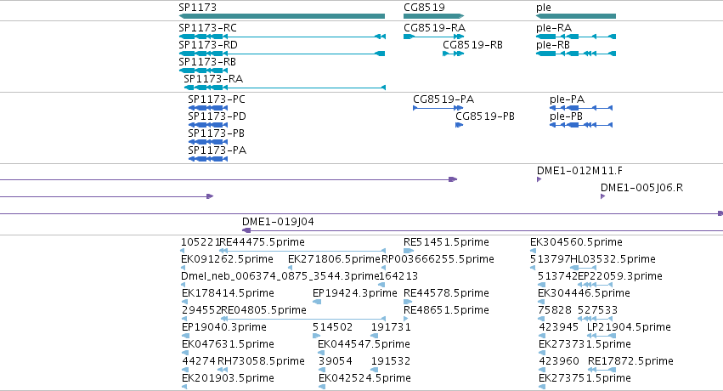Select the CG8519 gene arrow
Screen dimensions: 723x391
433,16
